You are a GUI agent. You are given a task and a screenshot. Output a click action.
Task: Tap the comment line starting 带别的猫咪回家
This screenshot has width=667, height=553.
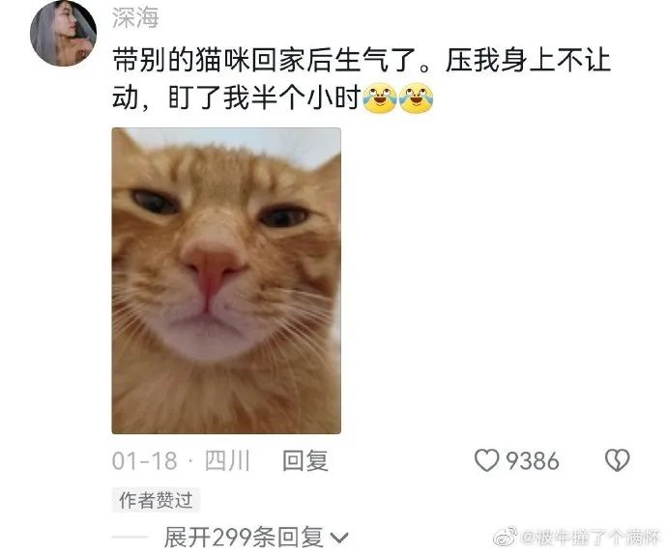coord(362,60)
